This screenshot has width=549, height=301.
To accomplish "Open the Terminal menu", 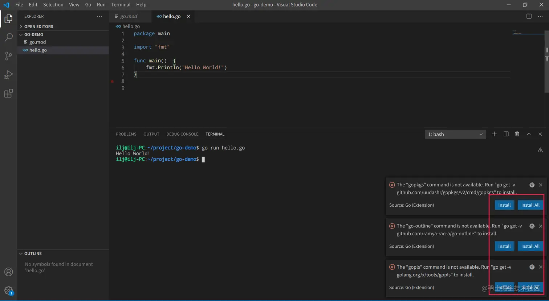I will [121, 5].
